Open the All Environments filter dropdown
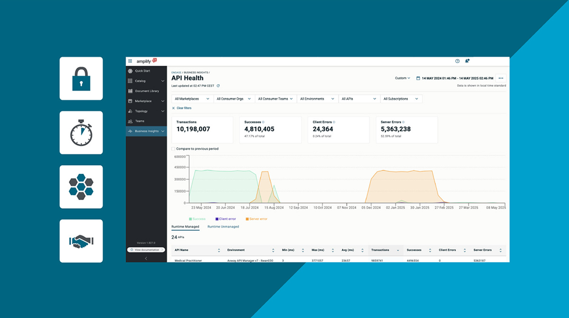The width and height of the screenshot is (569, 318). 317,99
